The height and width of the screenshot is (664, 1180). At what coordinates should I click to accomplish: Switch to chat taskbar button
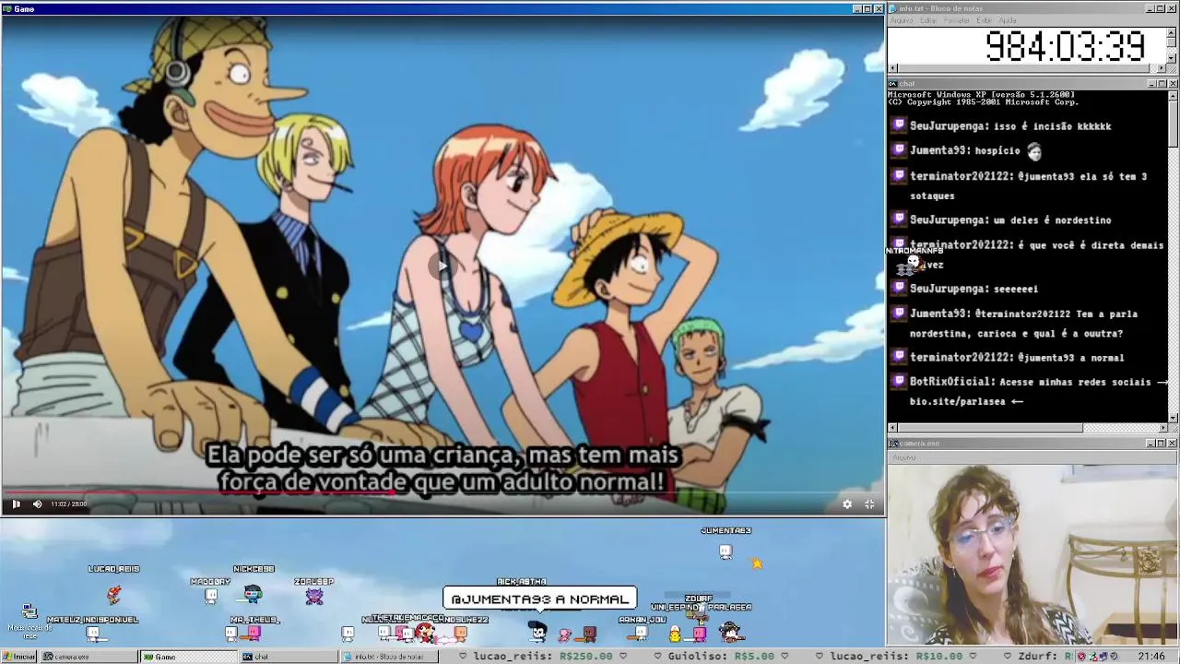[x=288, y=657]
